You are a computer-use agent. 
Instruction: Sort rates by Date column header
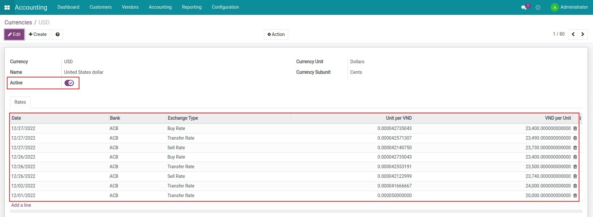[x=16, y=118]
